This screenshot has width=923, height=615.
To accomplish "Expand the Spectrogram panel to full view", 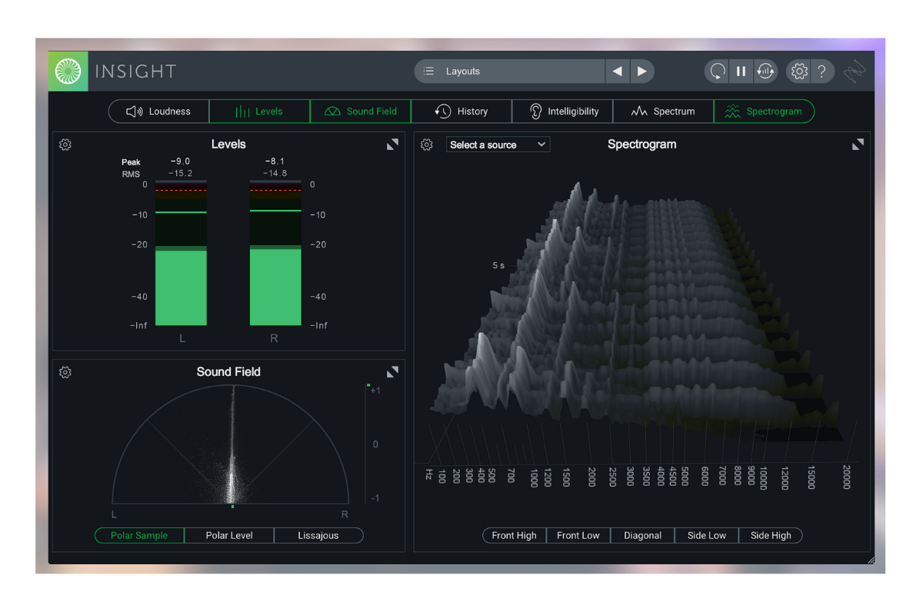I will (x=858, y=145).
